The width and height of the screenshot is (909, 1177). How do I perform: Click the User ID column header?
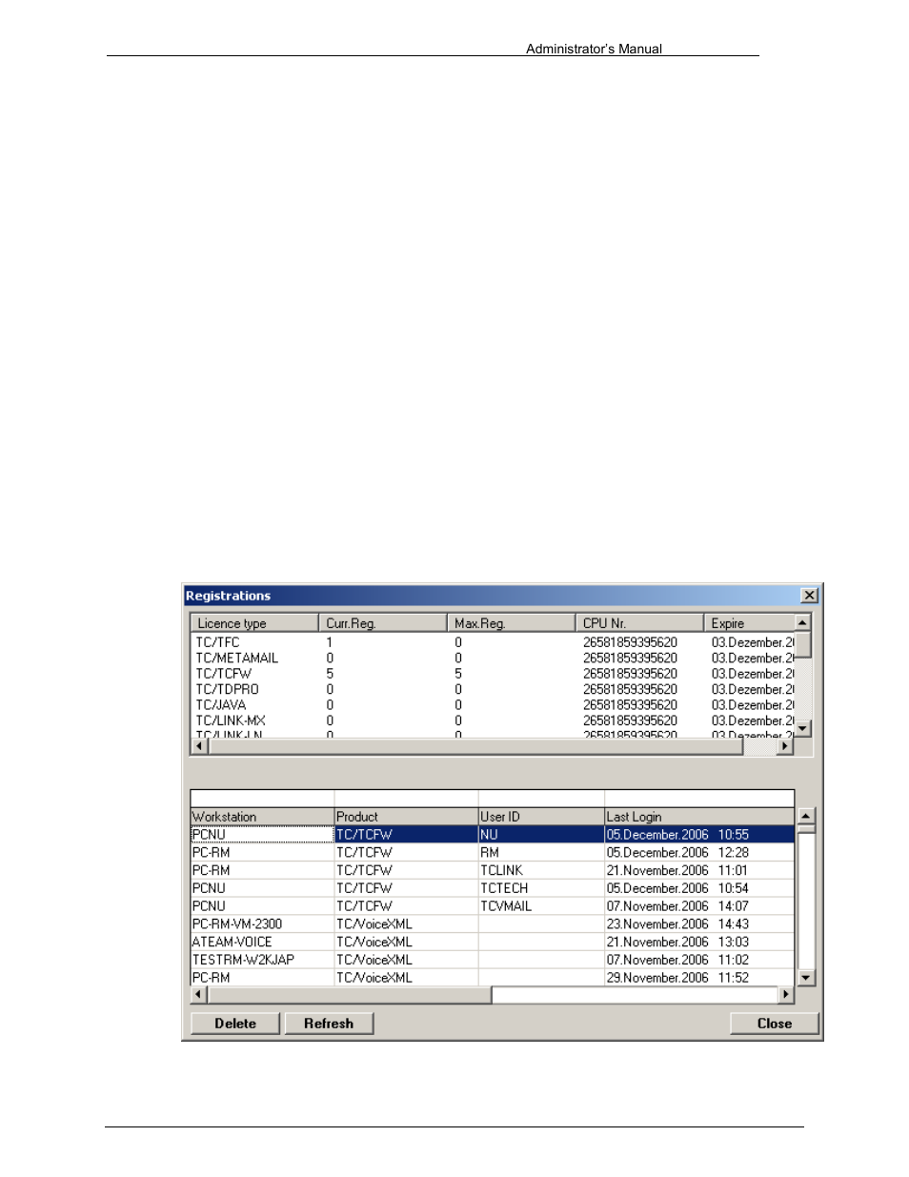[541, 817]
